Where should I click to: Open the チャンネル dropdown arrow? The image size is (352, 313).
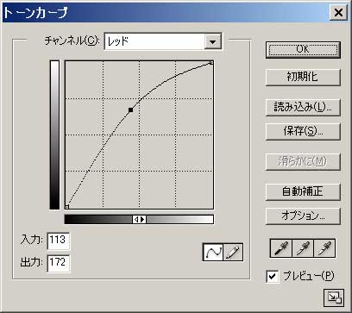[x=213, y=41]
